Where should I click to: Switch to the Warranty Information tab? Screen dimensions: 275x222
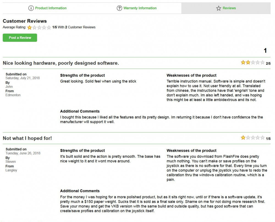(x=140, y=8)
